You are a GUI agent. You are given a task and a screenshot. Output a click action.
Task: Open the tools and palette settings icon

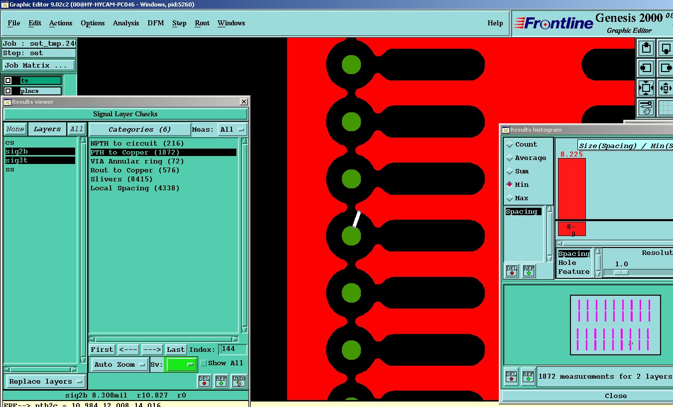click(x=646, y=107)
